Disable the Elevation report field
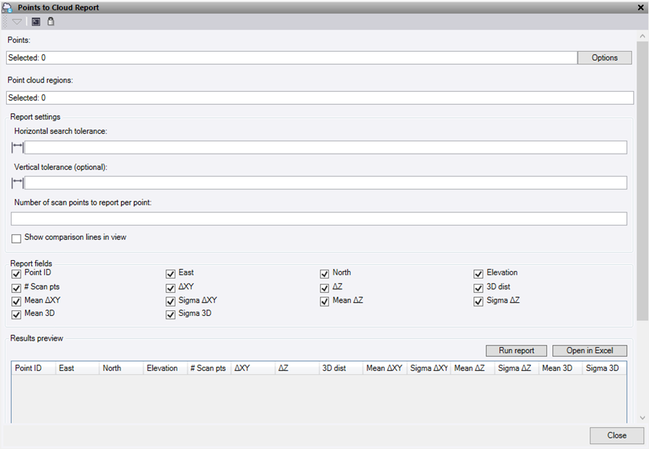This screenshot has width=649, height=449. click(478, 273)
